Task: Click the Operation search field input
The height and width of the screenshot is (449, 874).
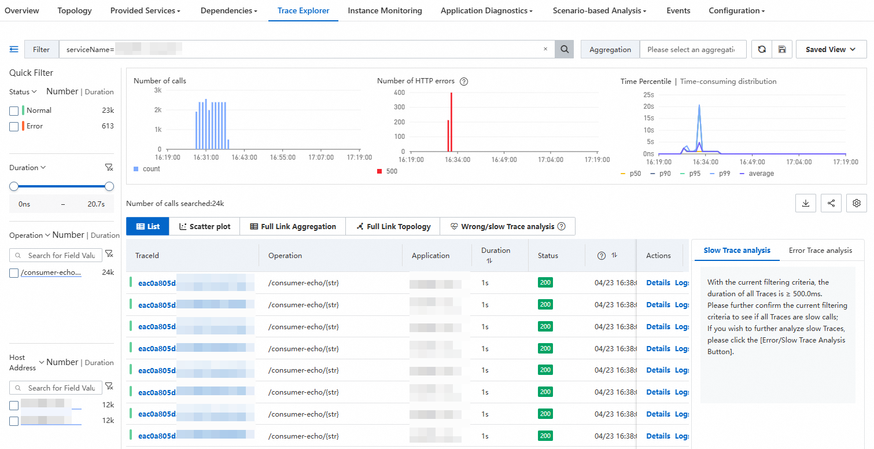Action: (61, 256)
